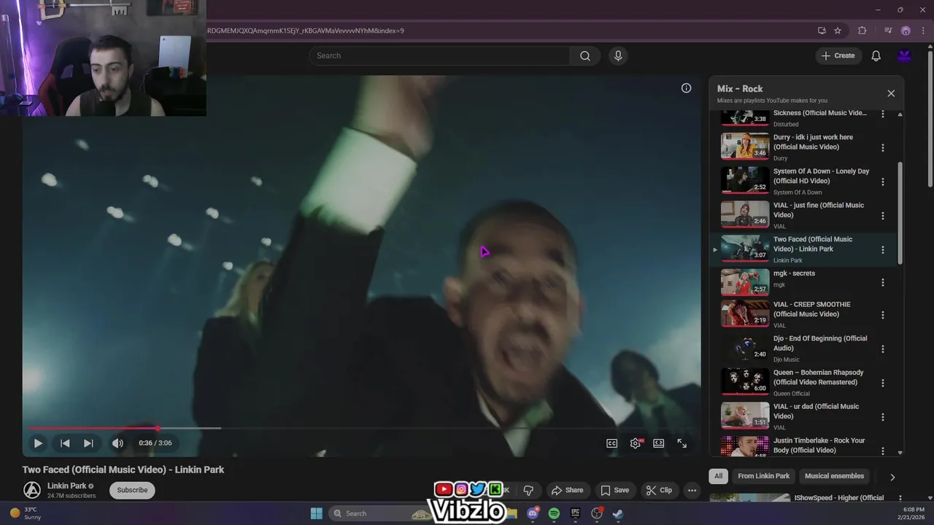934x525 pixels.
Task: Select the From Linkin Park chip
Action: tap(763, 476)
